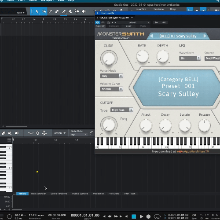The width and height of the screenshot is (220, 220).
Task: Click the Snap setting in the top toolbar
Action: point(173,9)
